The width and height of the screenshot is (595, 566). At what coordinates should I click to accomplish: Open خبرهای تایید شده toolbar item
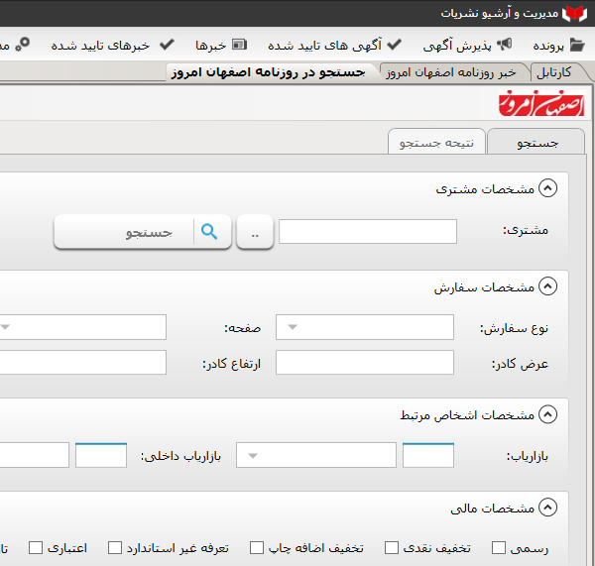(x=113, y=46)
